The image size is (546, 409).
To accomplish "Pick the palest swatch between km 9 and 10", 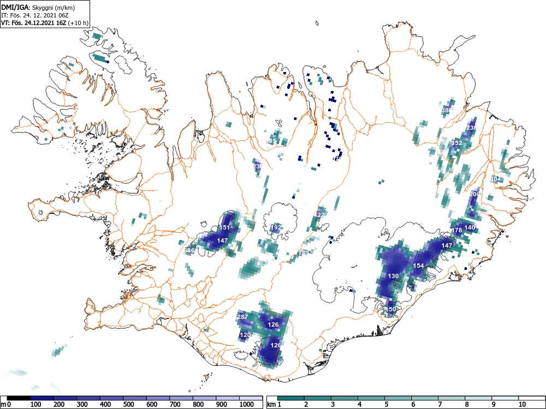I will point(505,398).
